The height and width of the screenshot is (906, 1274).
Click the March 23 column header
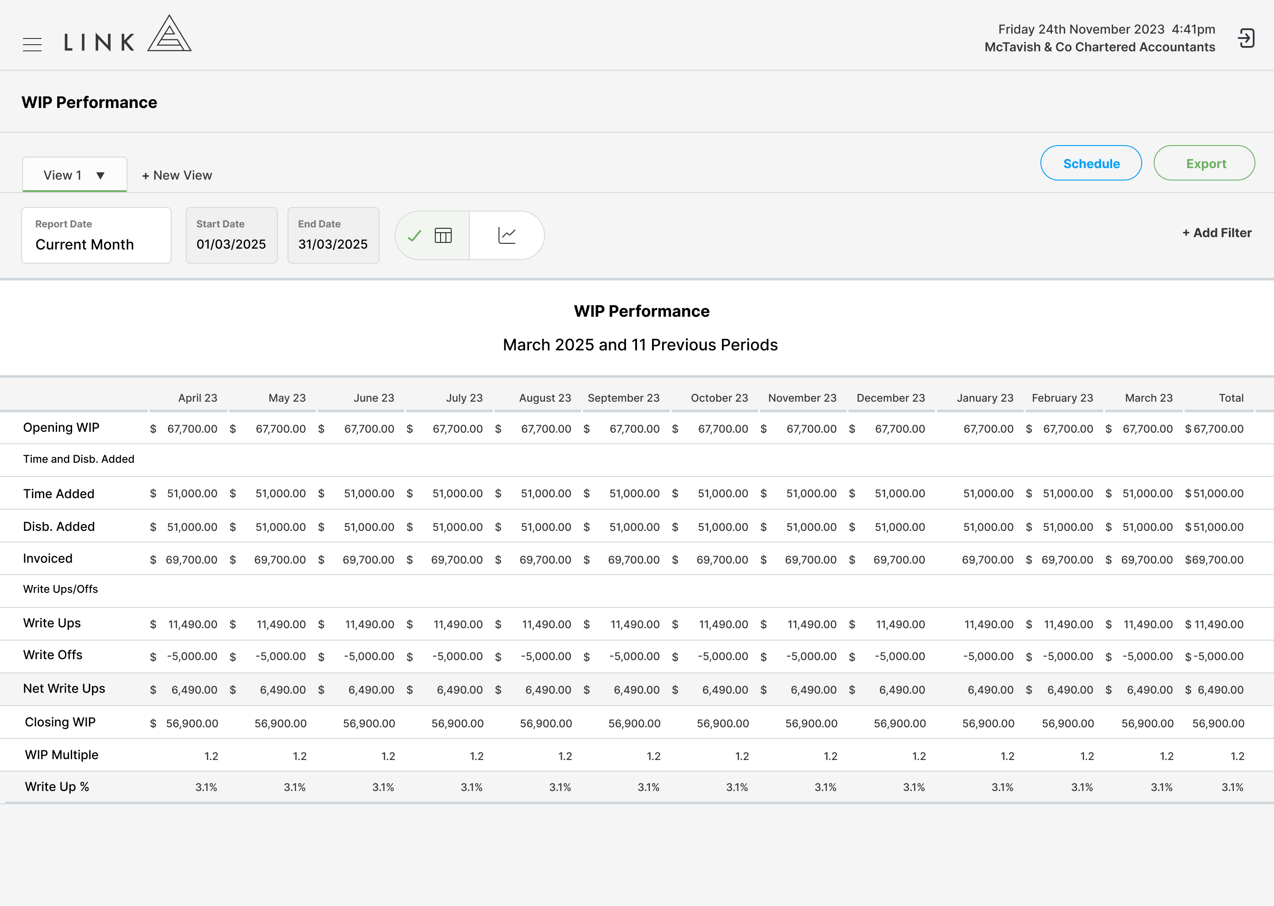coord(1148,398)
